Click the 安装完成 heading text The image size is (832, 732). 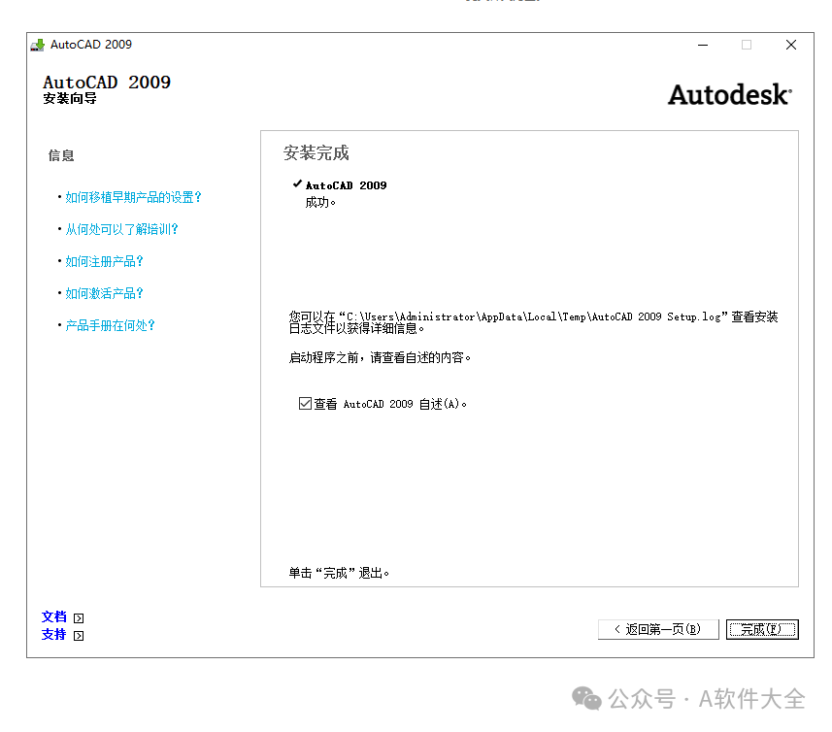pyautogui.click(x=316, y=152)
